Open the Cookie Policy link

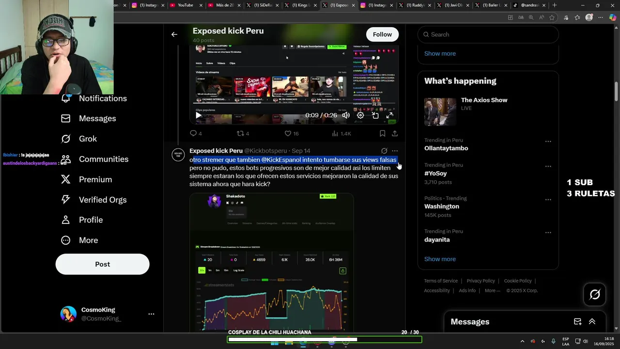point(518,281)
